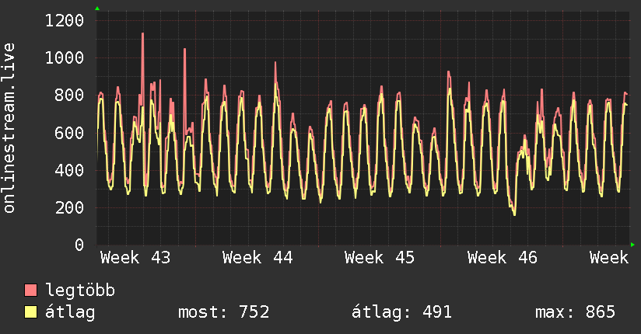Click the onlinestream.live vertical axis title
Image resolution: width=641 pixels, height=334 pixels.
(9, 128)
